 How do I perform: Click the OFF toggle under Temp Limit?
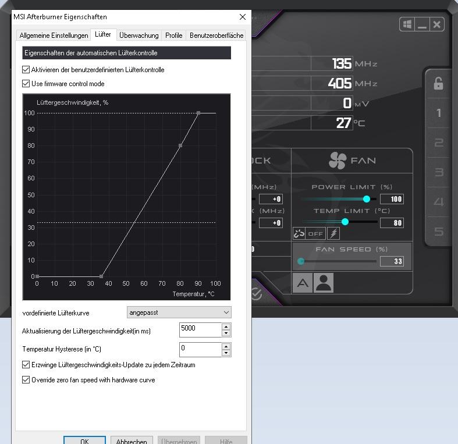pyautogui.click(x=315, y=233)
